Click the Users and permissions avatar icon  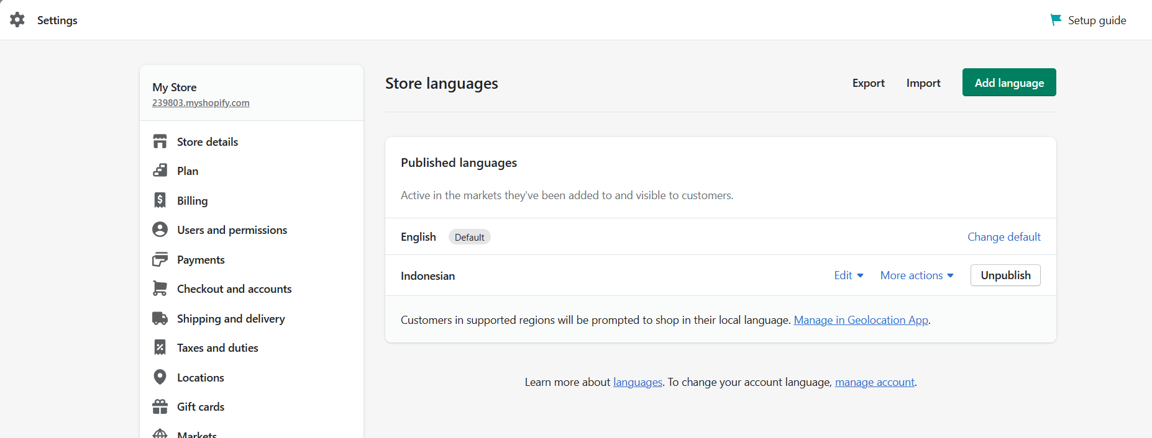(x=160, y=230)
